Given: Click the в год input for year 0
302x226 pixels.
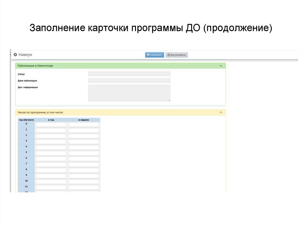Looking at the screenshot, I should point(51,124).
